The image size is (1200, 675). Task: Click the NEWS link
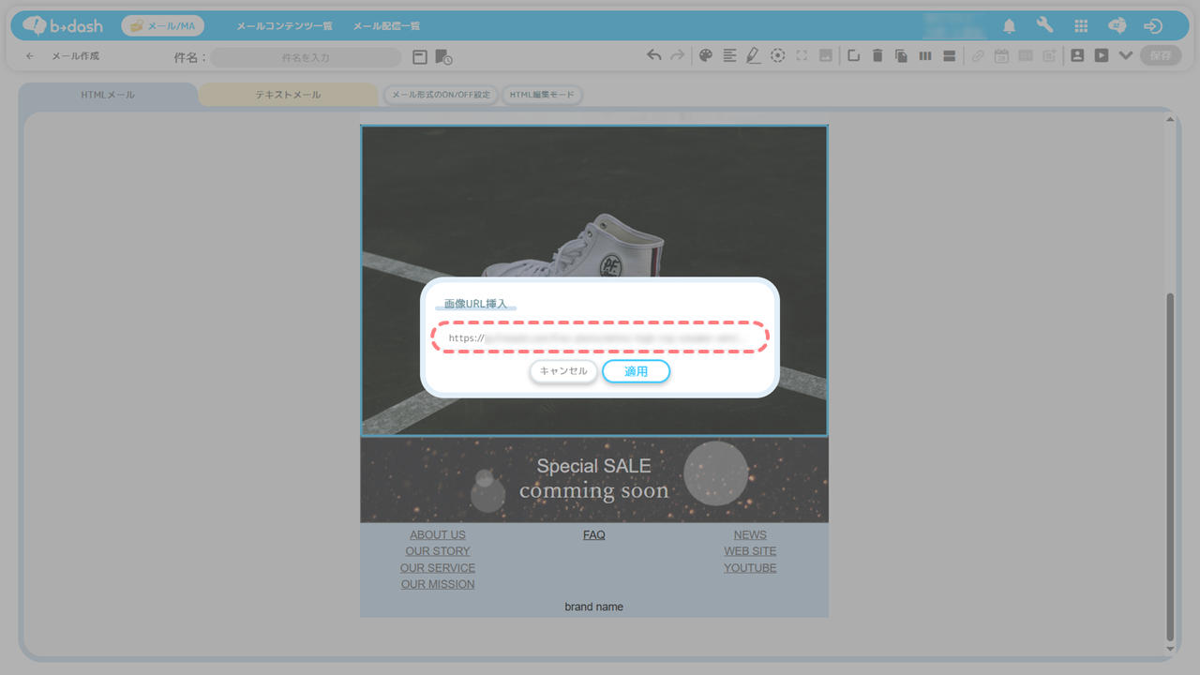[x=750, y=535]
